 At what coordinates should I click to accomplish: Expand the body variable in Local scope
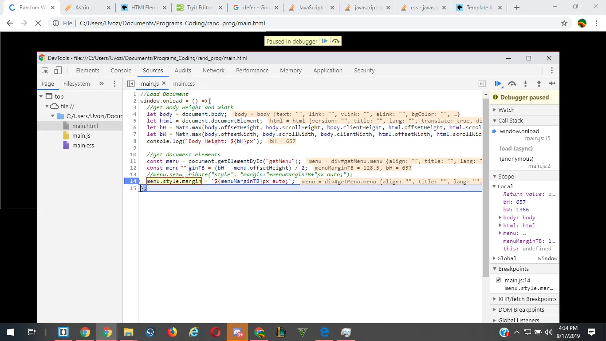point(500,218)
